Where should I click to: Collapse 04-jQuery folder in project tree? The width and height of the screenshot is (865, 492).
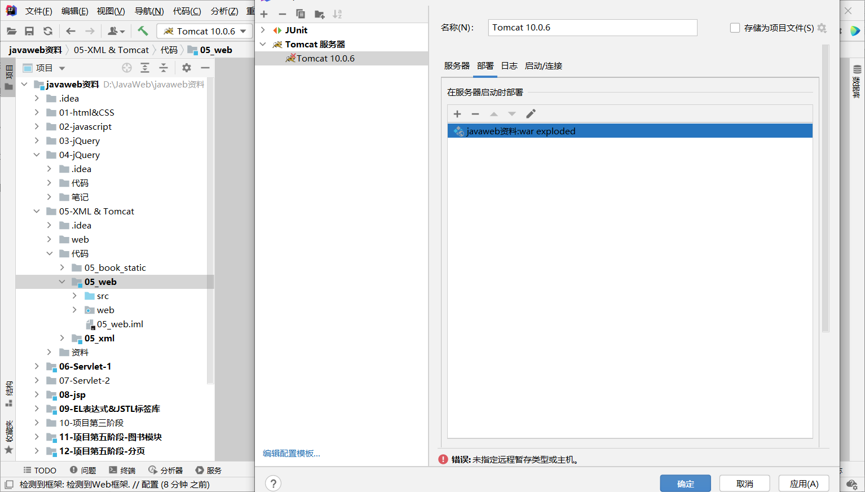[37, 155]
